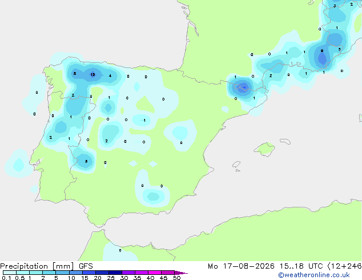
Task: Click the 45–50 mm legend color swatch
Action: click(x=168, y=273)
